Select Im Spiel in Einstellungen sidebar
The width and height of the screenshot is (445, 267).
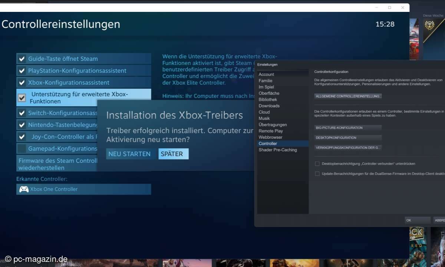[x=266, y=87]
